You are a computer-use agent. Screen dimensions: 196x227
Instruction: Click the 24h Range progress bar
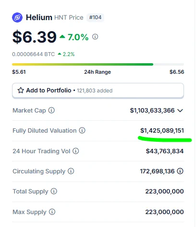coord(98,64)
